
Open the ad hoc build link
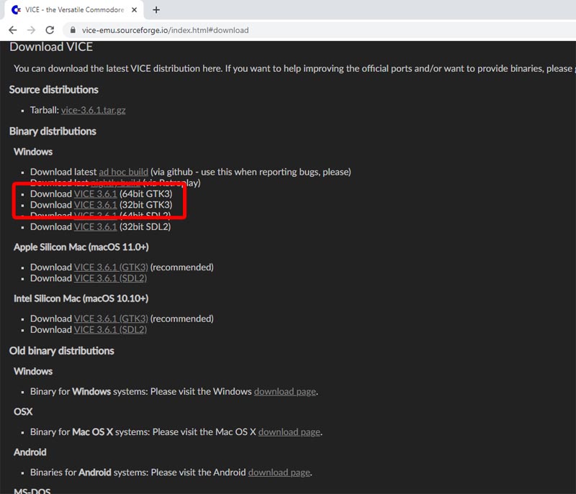[123, 172]
